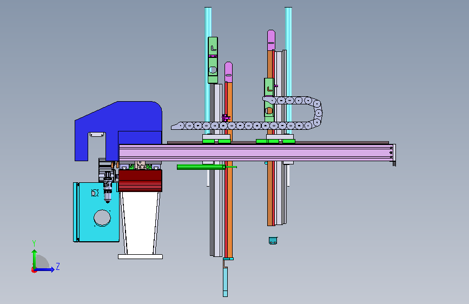
Task: Select the pneumatic filter regulator unit
Action: 108,188
